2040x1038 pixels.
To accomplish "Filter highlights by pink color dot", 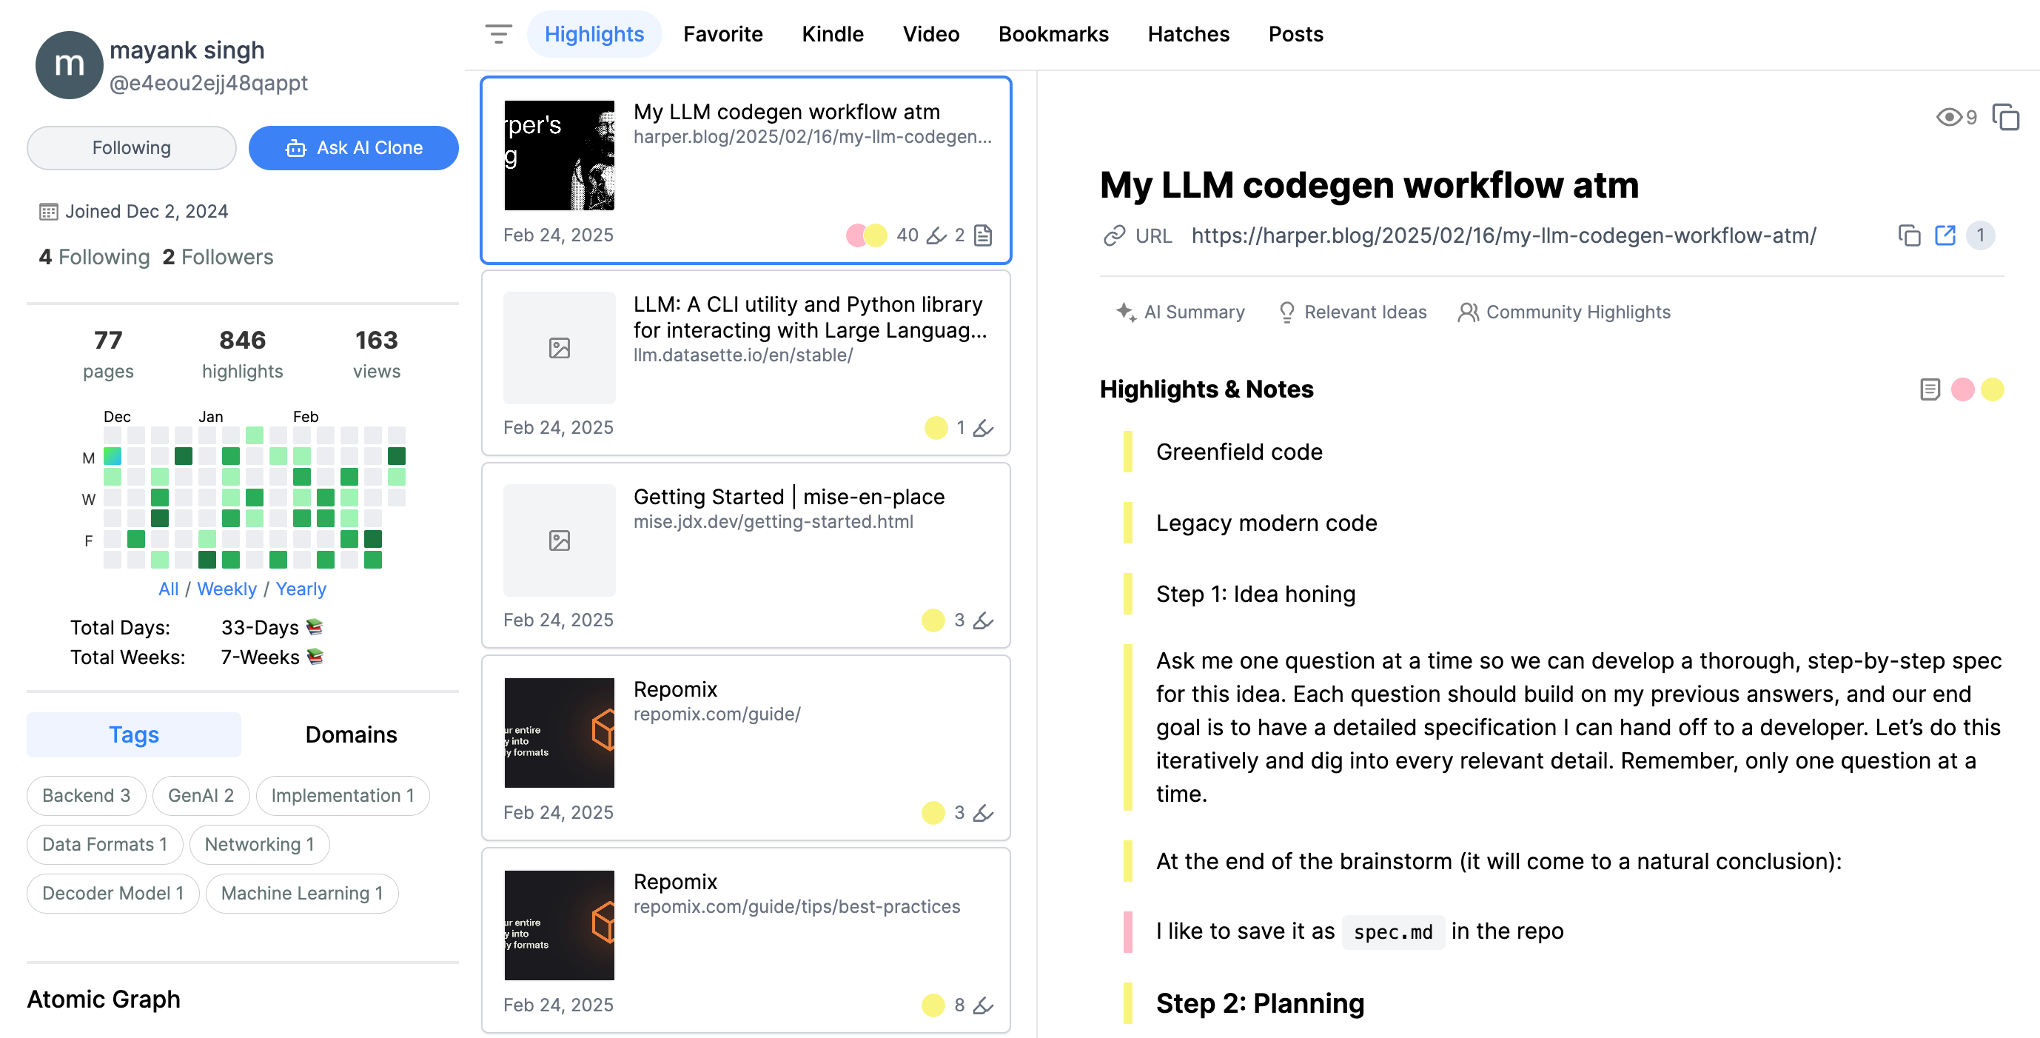I will point(1962,389).
